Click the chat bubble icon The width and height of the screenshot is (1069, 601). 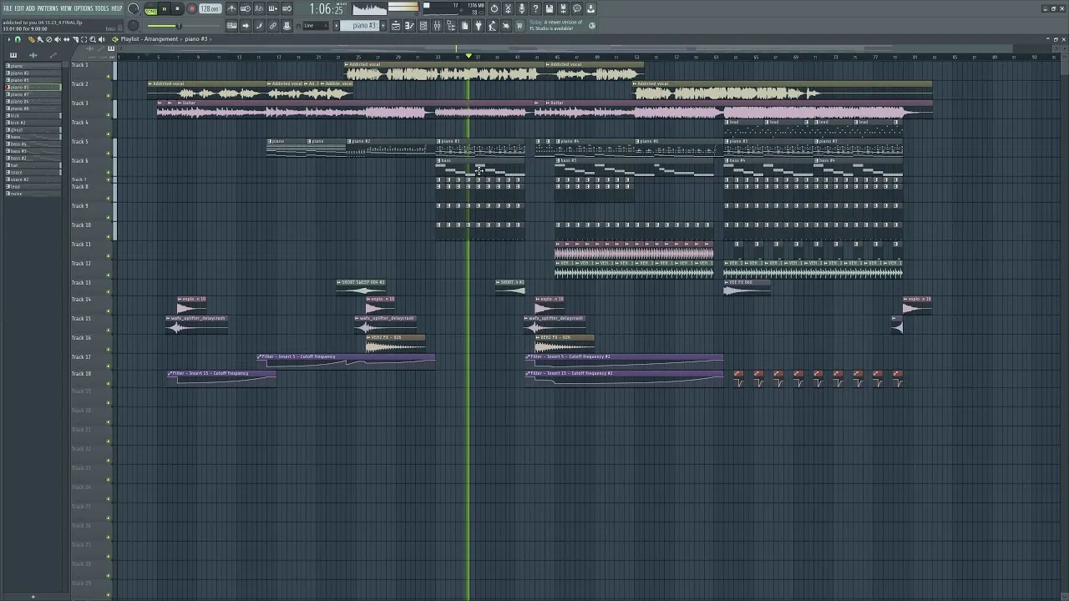pyautogui.click(x=576, y=9)
